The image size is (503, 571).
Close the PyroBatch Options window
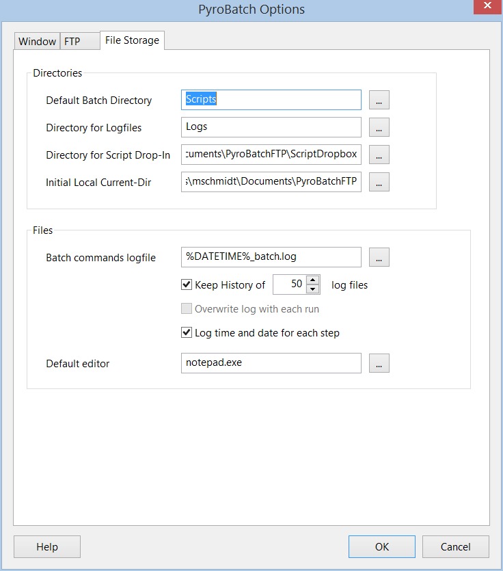pos(488,6)
